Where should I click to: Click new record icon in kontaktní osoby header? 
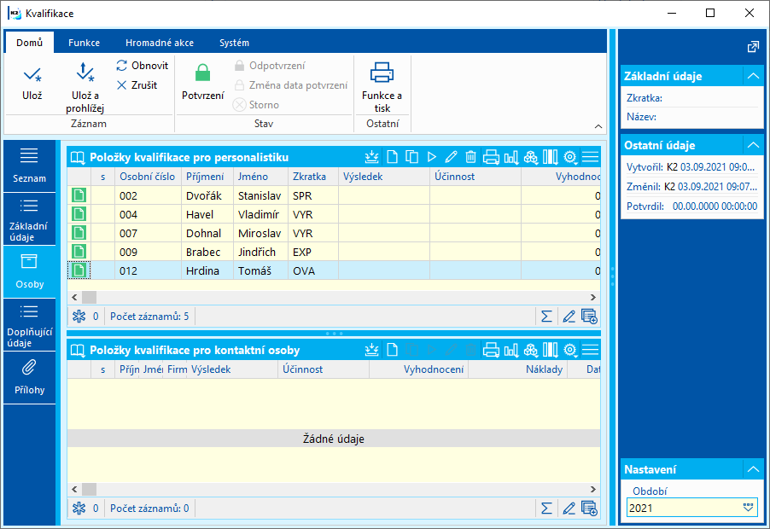(392, 350)
